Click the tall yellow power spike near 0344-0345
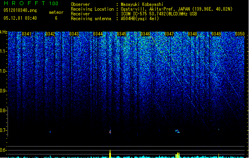Image resolution: width=249 pixels, height=158 pixels. pos(110,154)
